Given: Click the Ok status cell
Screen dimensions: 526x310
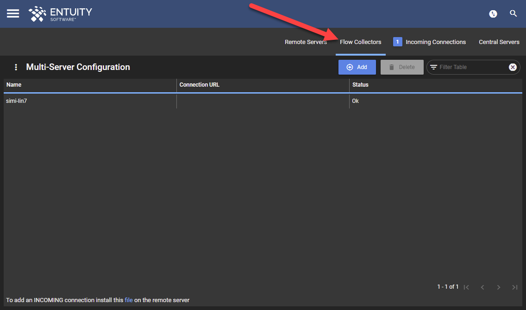Looking at the screenshot, I should (436, 101).
